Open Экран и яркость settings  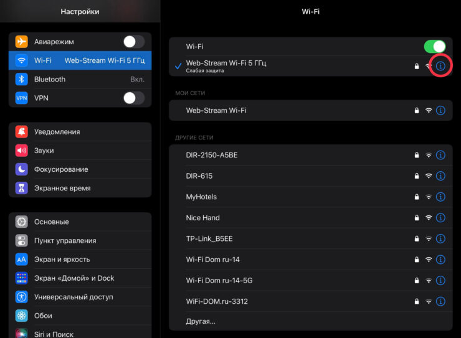[80, 260]
